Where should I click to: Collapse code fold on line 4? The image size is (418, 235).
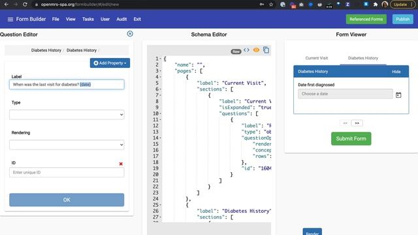(160, 77)
